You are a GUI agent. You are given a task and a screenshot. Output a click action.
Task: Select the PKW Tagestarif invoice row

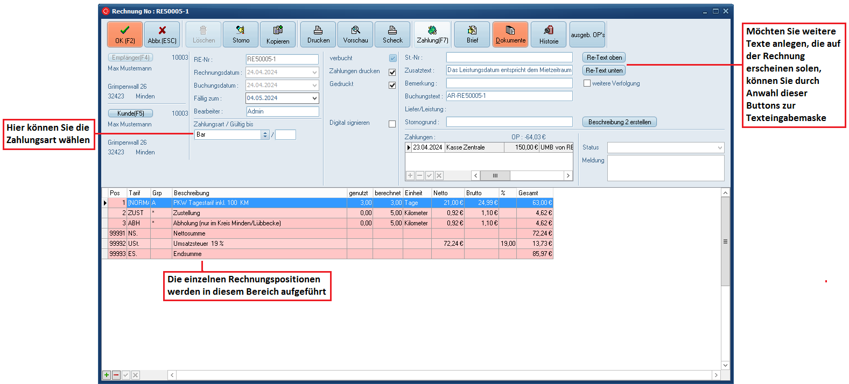click(258, 203)
